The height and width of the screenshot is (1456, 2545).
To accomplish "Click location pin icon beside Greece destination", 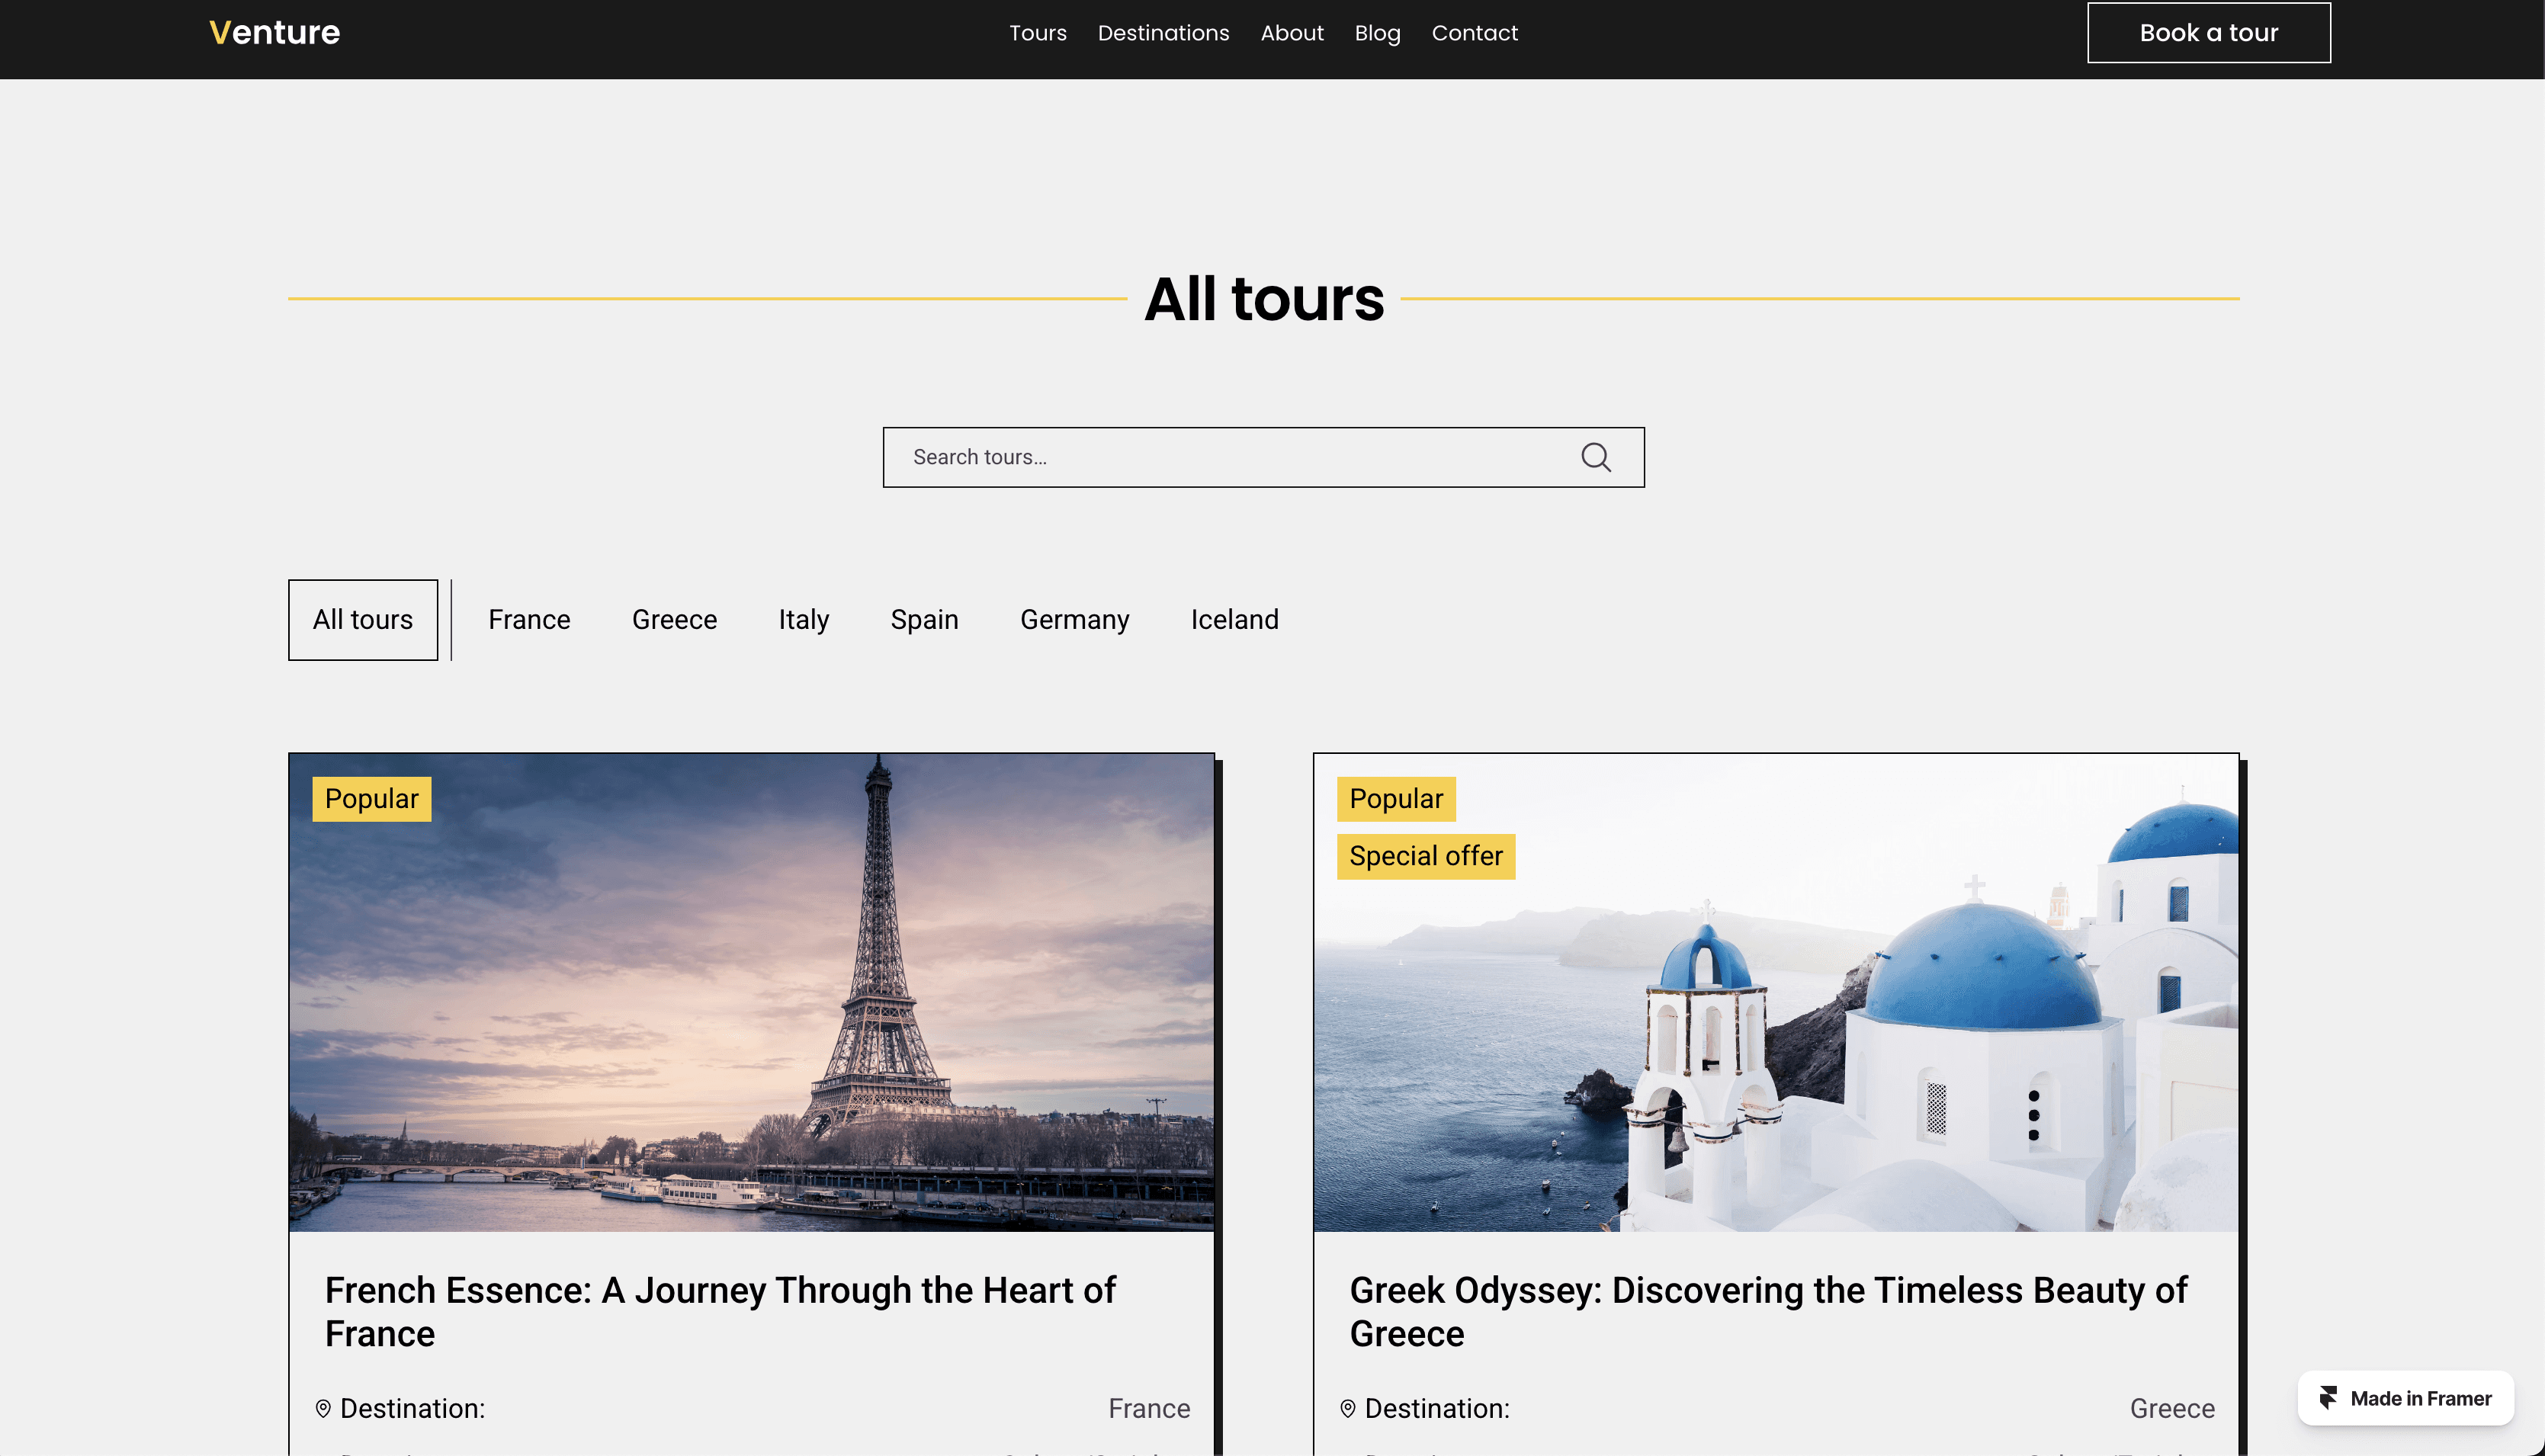I will [1347, 1408].
